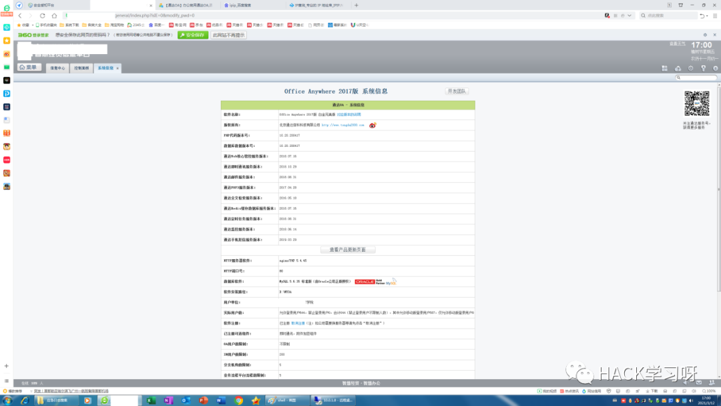Switch to the 信息中心 OA tab
Viewport: 721px width, 406px height.
click(57, 68)
